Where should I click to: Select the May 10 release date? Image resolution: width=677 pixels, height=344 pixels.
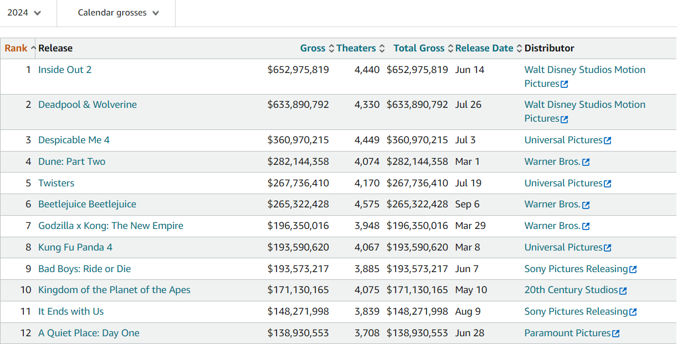(471, 290)
